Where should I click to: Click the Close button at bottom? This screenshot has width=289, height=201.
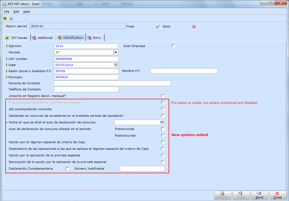click(x=278, y=195)
